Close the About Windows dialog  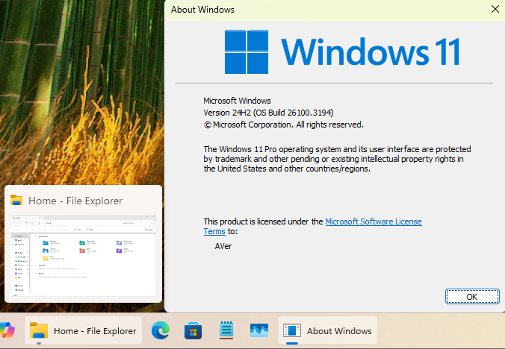495,9
